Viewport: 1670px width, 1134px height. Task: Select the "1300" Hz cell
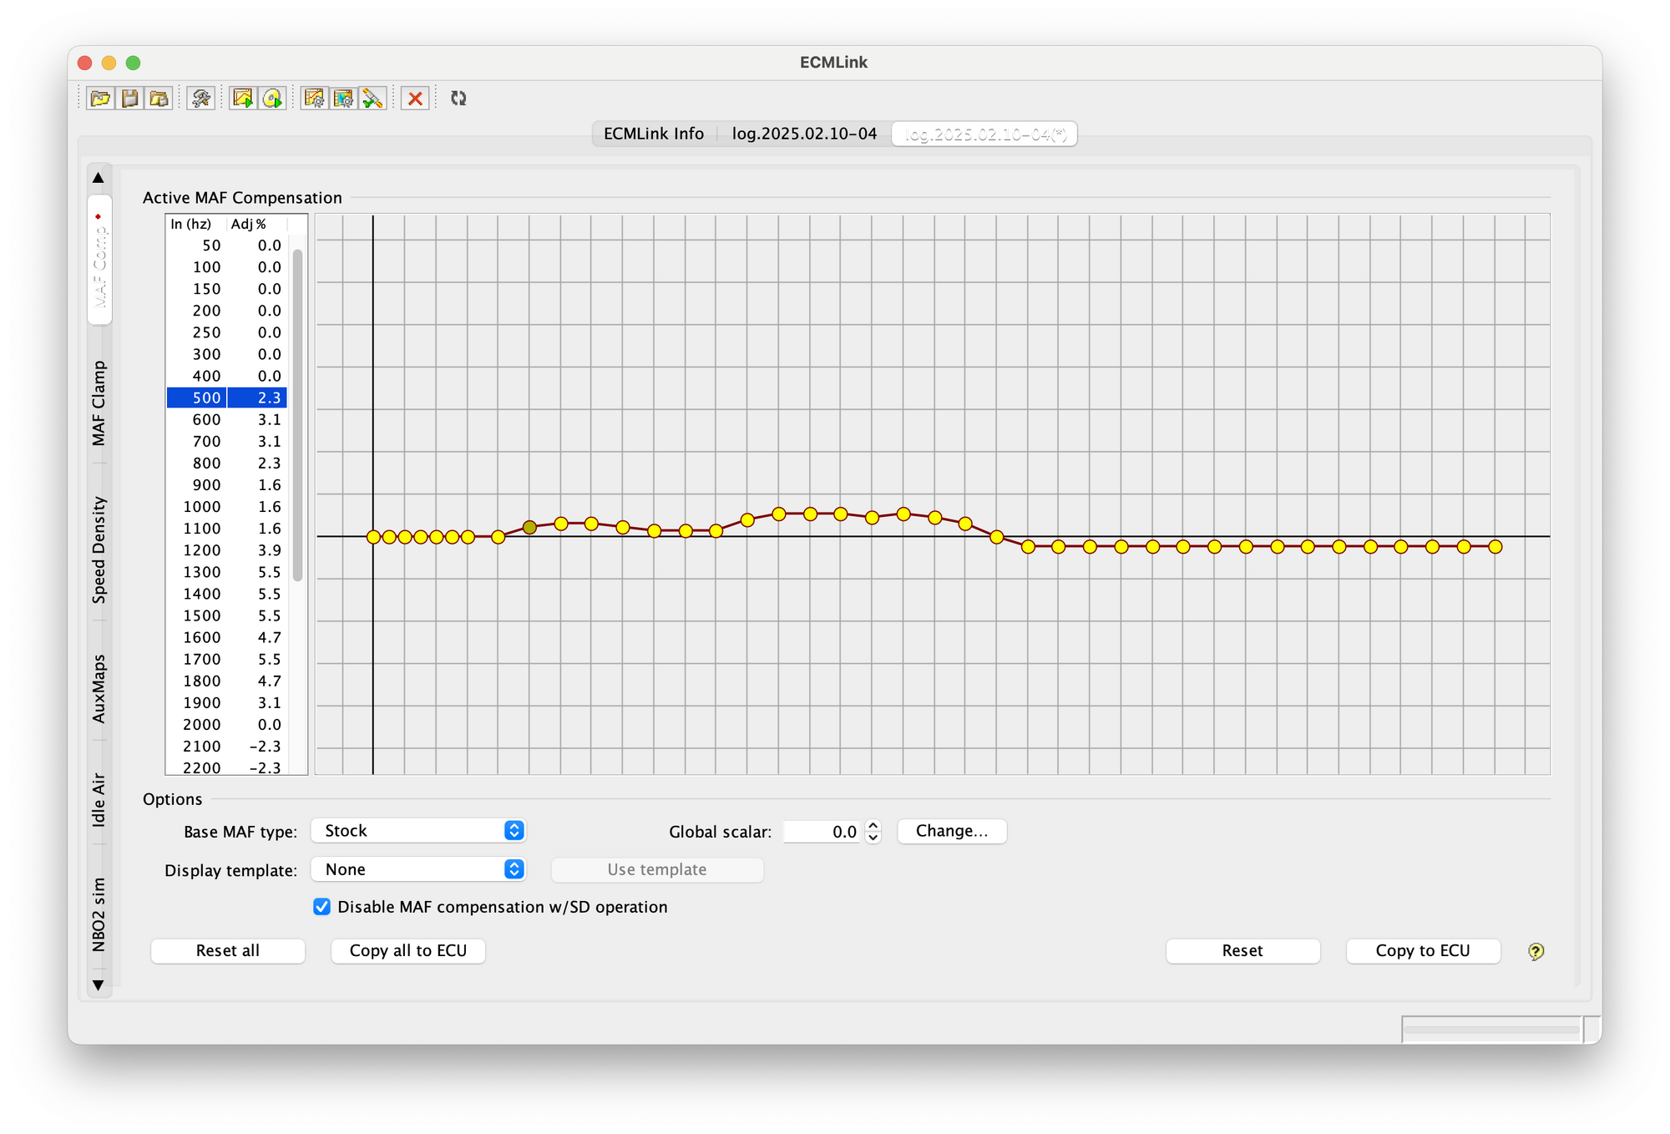coord(196,572)
